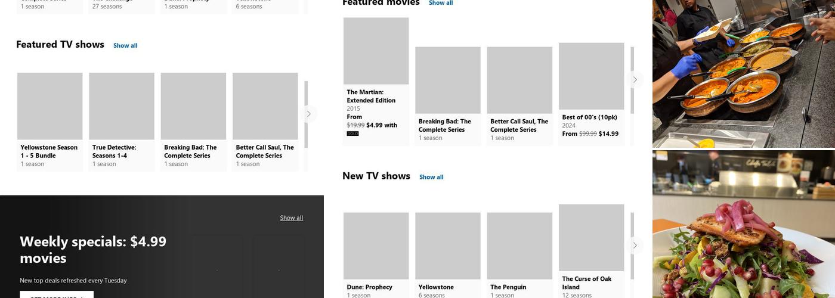Open True Detective: Seasons 1-4 thumbnail
Viewport: 835px width, 298px height.
click(x=122, y=107)
